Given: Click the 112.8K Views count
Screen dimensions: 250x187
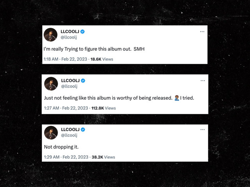Looking at the screenshot, I should [x=104, y=108].
